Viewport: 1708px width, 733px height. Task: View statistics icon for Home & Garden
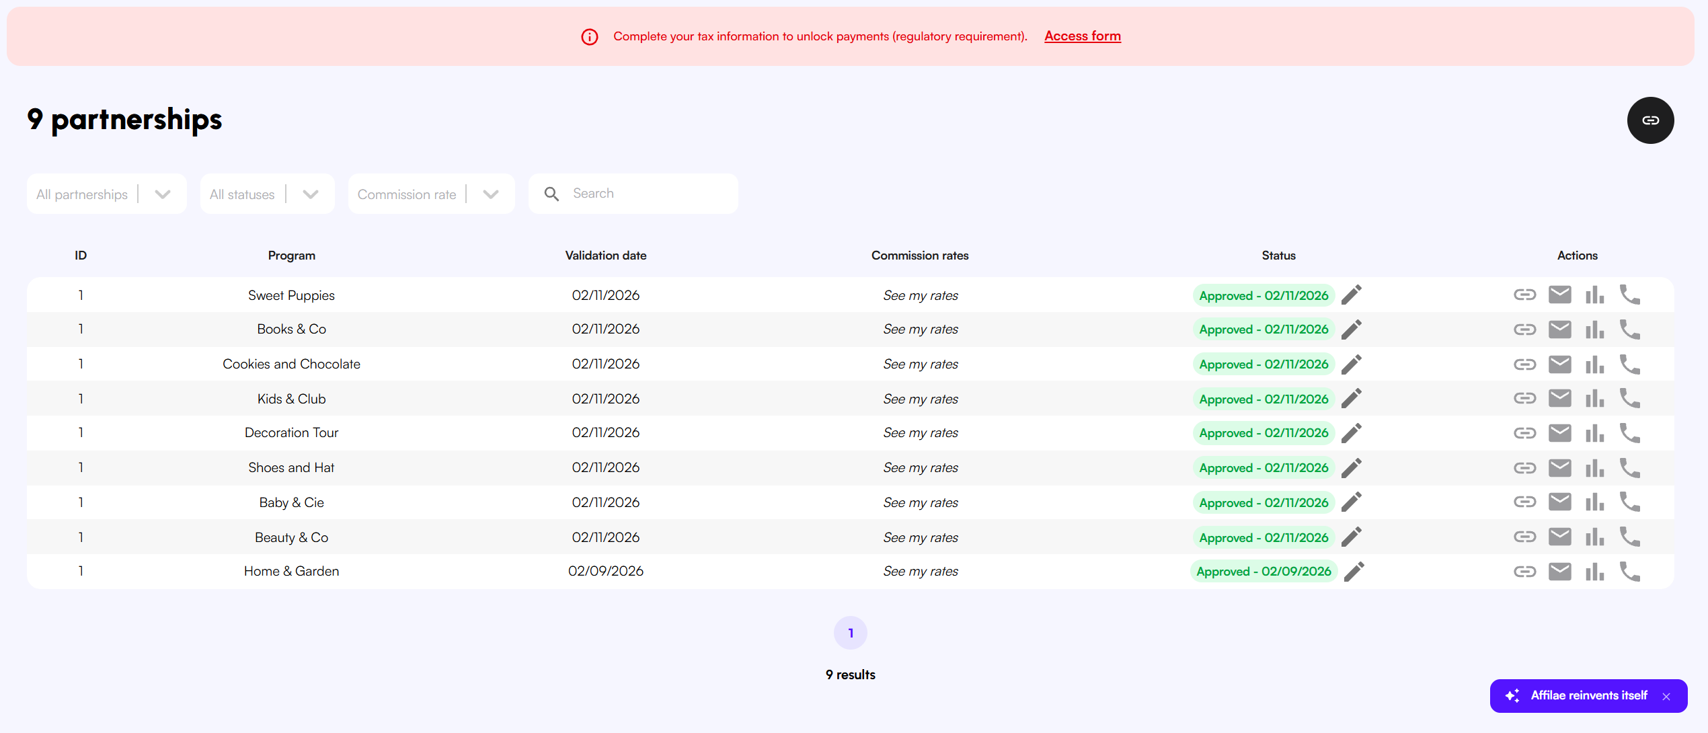point(1594,572)
